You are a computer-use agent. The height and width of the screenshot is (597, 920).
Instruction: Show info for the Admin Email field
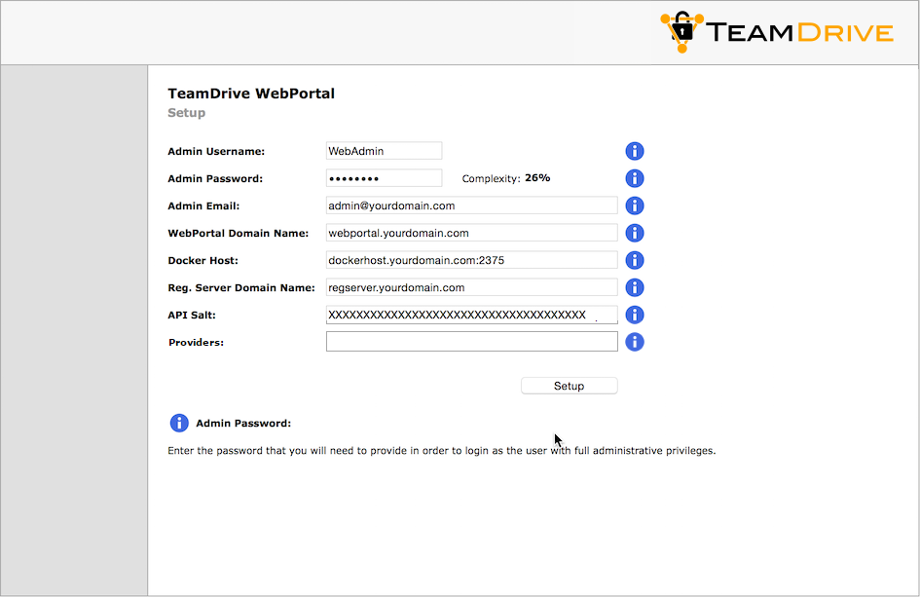[634, 206]
